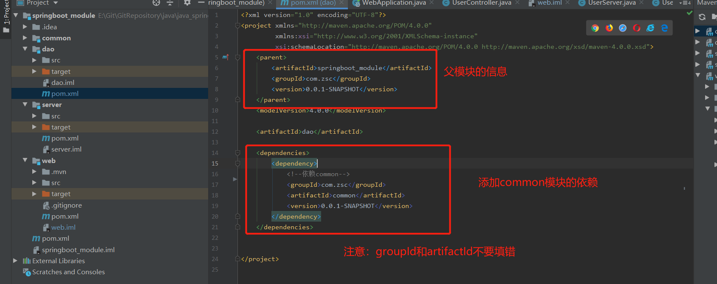
Task: Collapse the web module folder
Action: 25,160
